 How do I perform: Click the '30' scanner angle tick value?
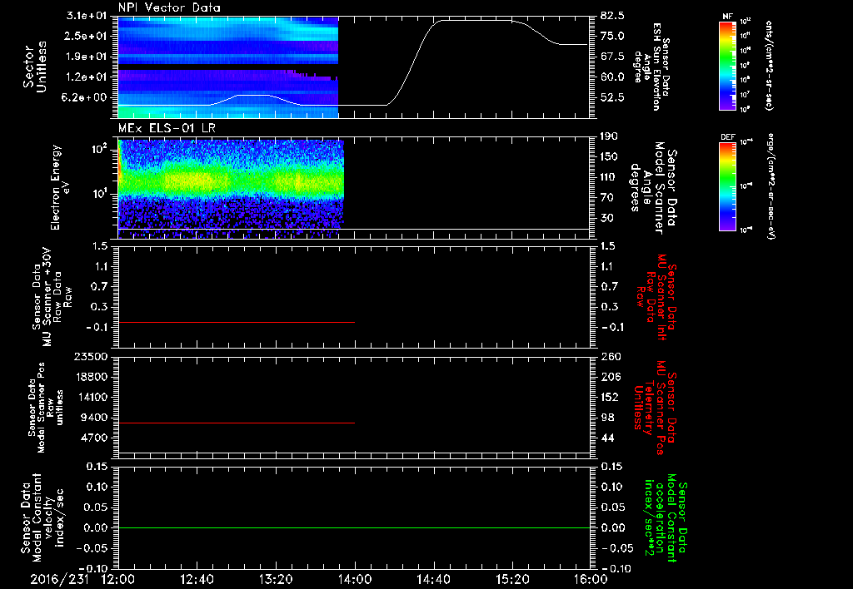[607, 219]
